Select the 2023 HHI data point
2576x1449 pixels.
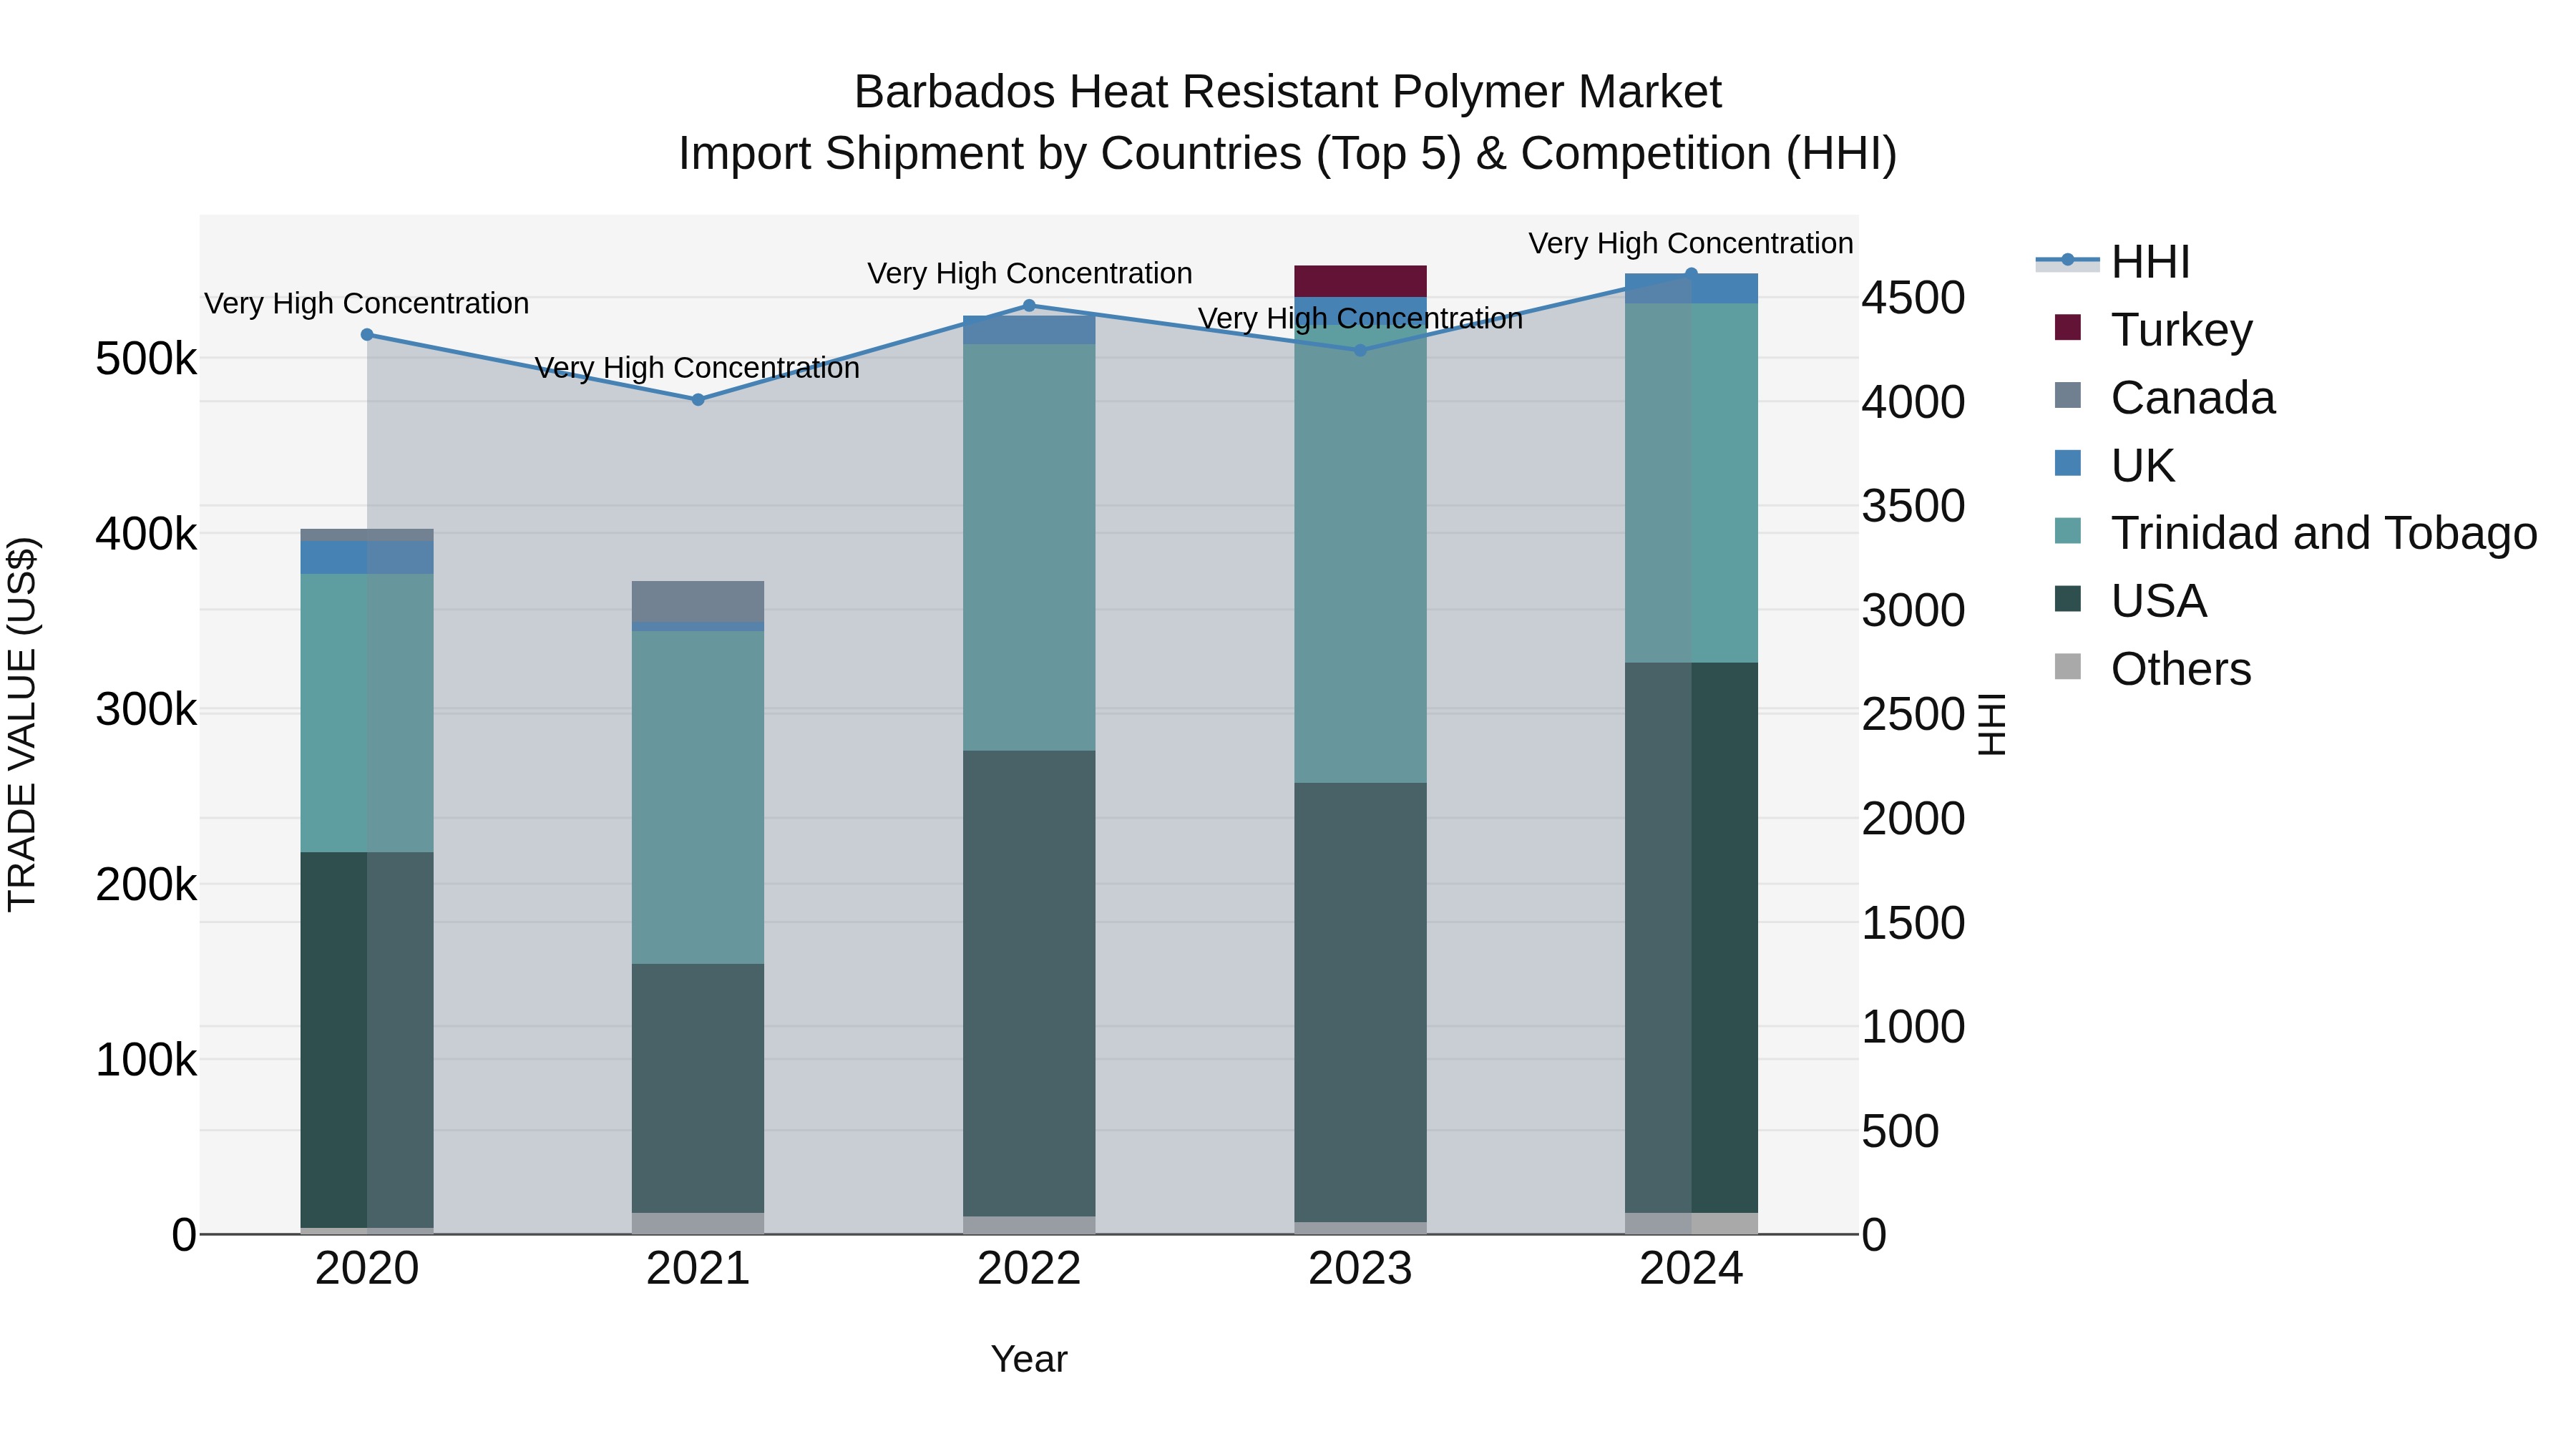[1360, 350]
